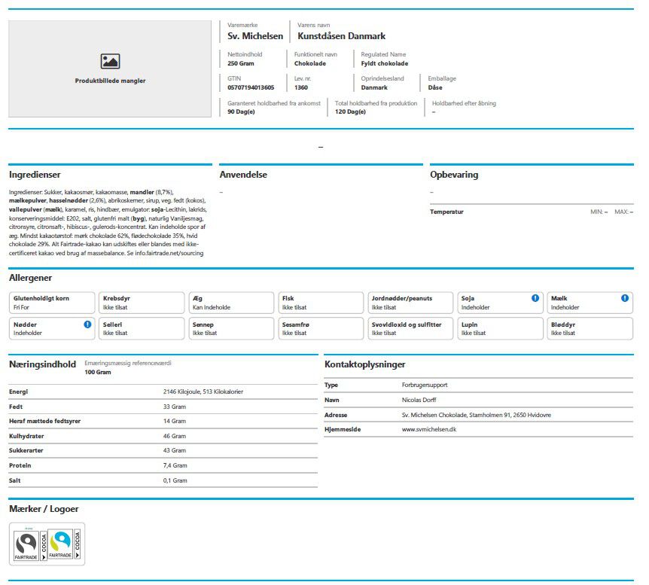Click the Protein value 7,4 Gram
Viewport: 649px width, 585px height.
175,465
